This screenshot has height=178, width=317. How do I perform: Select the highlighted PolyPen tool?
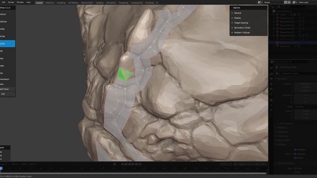pos(7,44)
